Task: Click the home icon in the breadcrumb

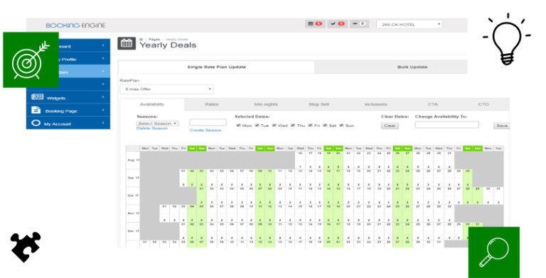Action: click(141, 39)
